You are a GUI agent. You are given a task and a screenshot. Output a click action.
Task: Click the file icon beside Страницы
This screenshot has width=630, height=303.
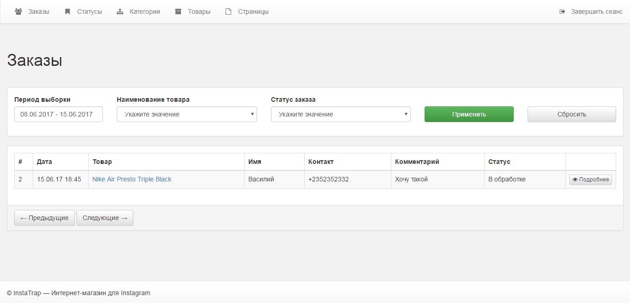click(x=228, y=12)
